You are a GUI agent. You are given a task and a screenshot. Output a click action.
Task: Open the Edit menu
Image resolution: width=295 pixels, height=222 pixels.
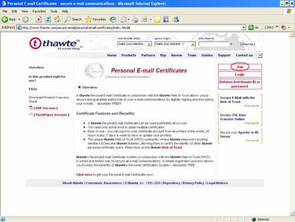pyautogui.click(x=14, y=11)
